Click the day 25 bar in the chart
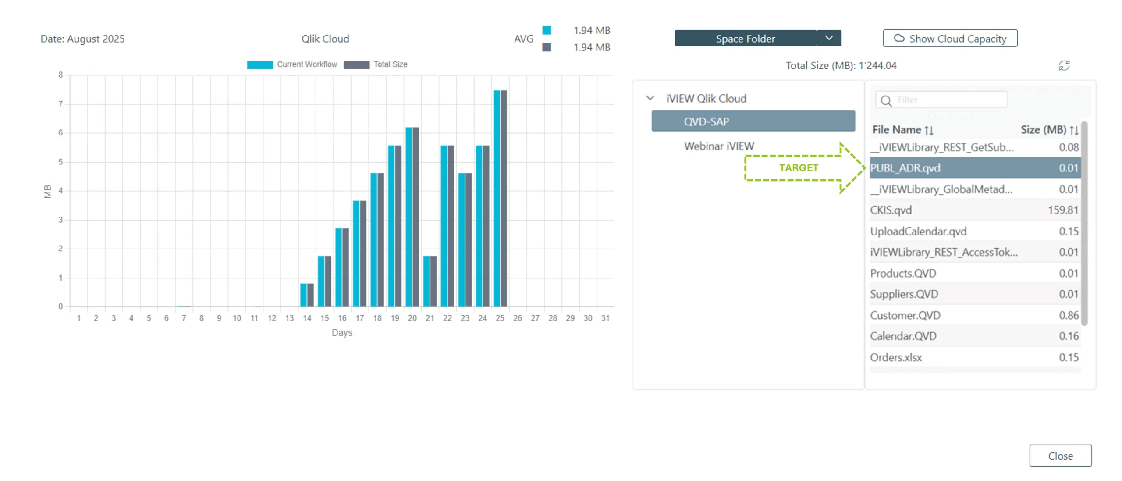 [x=500, y=198]
